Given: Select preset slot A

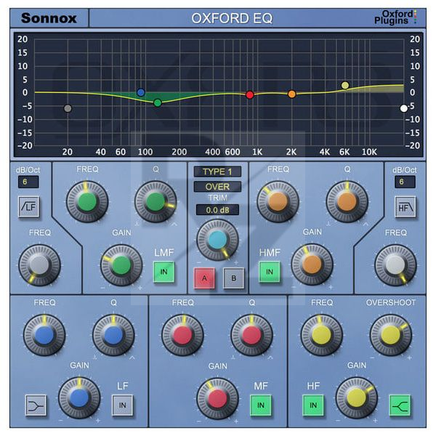Looking at the screenshot, I should 204,278.
